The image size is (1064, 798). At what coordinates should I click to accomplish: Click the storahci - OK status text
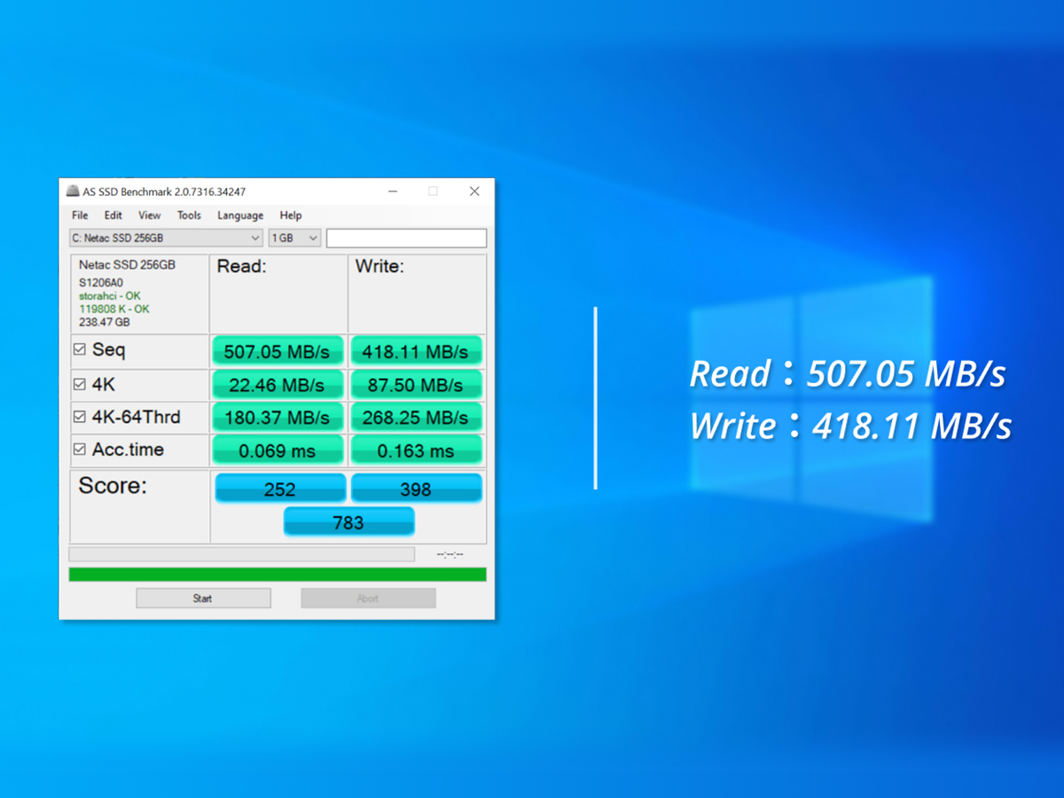point(110,296)
